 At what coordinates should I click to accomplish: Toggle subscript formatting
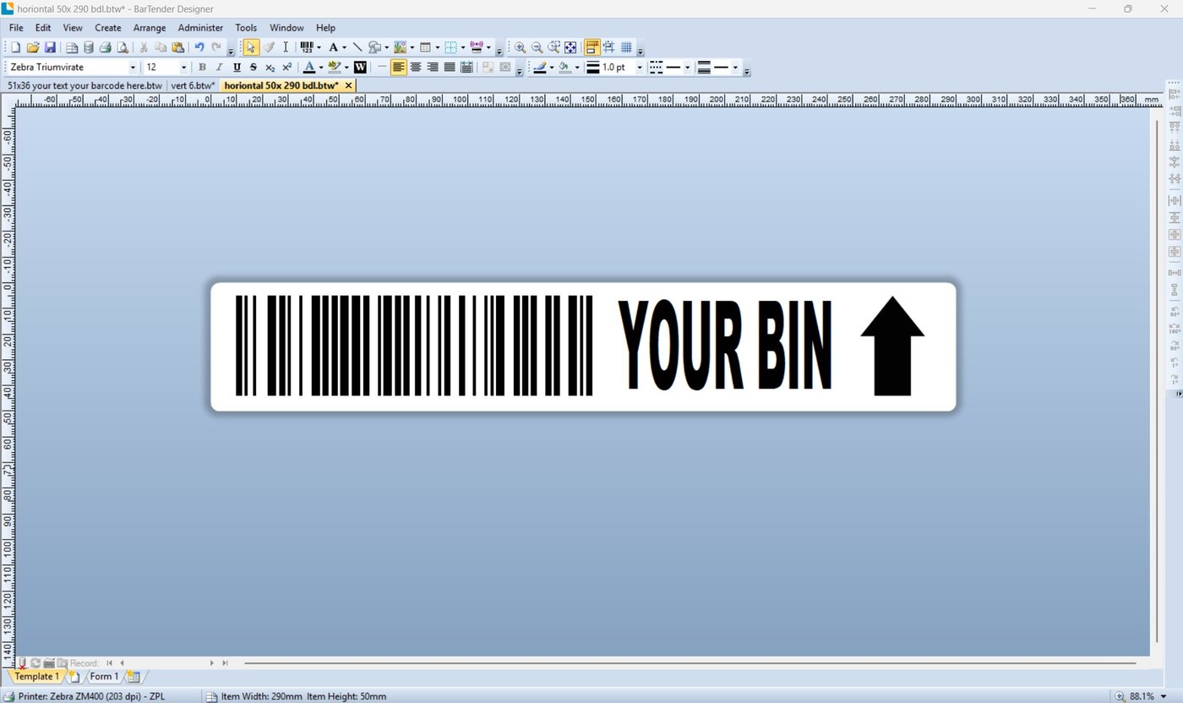click(270, 67)
